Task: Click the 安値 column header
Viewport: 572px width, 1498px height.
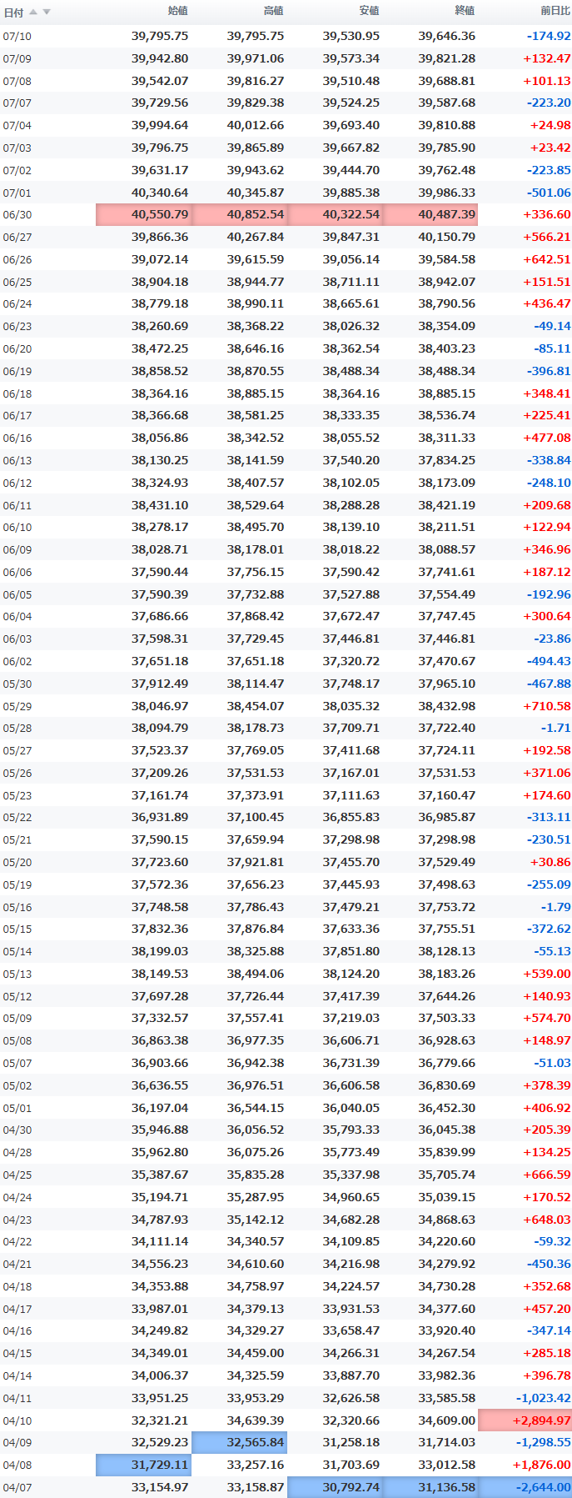Action: (x=370, y=11)
